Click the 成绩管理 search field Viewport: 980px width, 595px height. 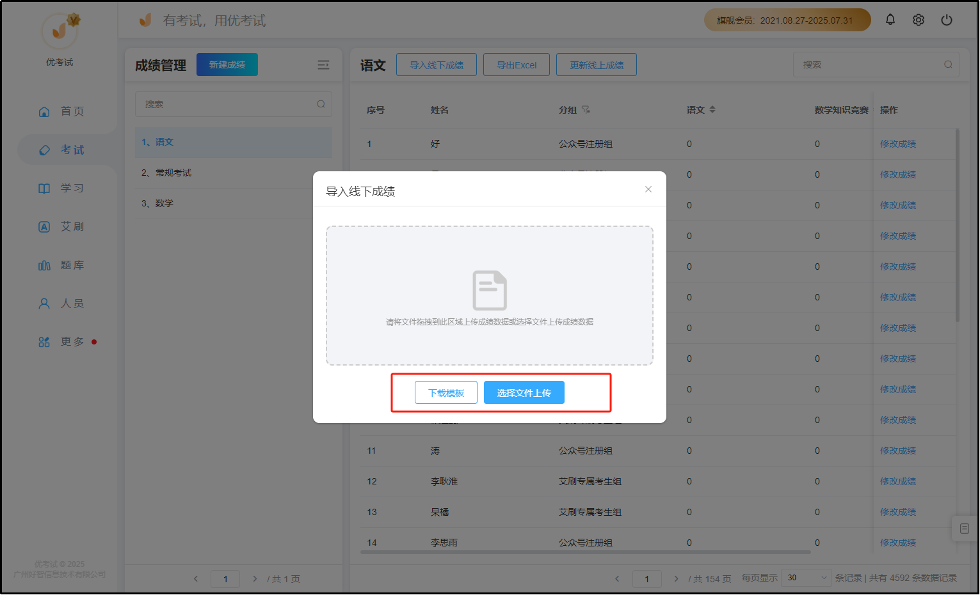click(234, 104)
